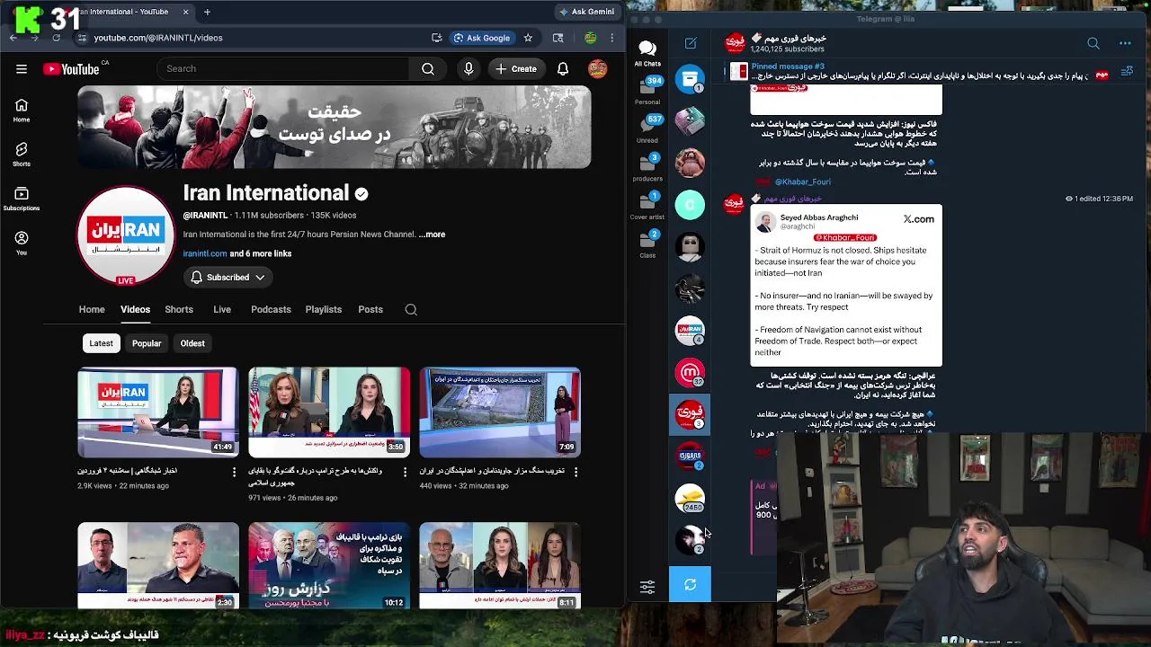The height and width of the screenshot is (647, 1151).
Task: Open Telegram settings sliders icon
Action: tap(647, 587)
